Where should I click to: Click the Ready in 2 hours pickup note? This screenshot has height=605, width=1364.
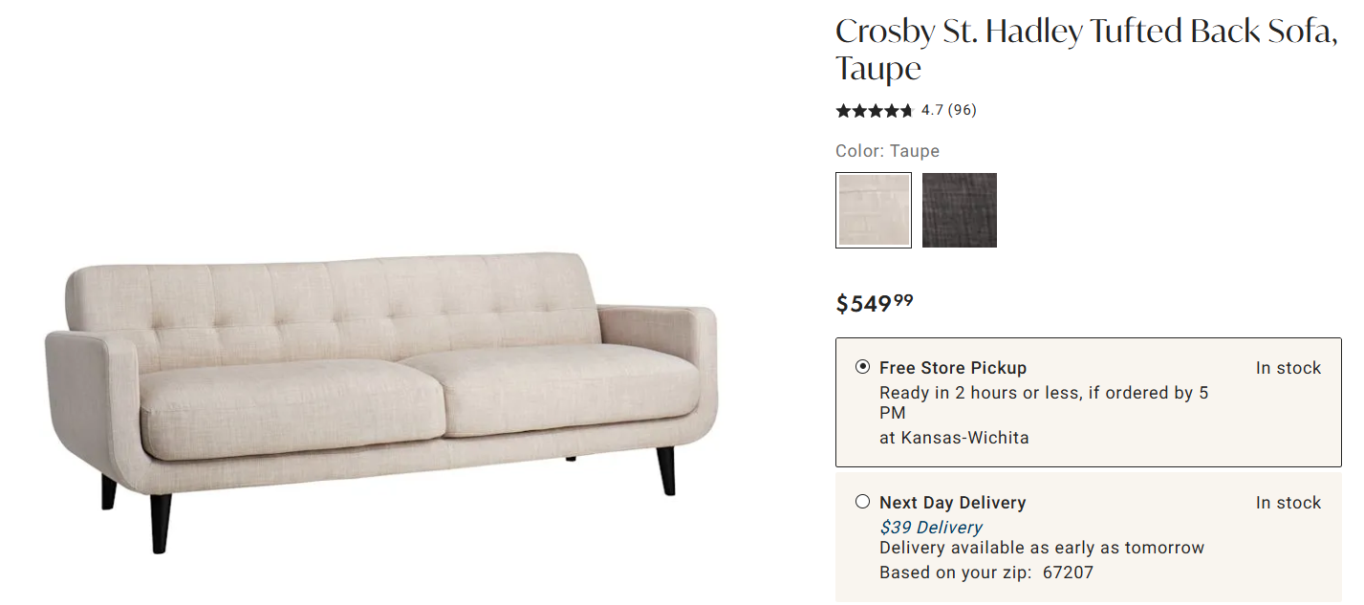pos(1043,393)
